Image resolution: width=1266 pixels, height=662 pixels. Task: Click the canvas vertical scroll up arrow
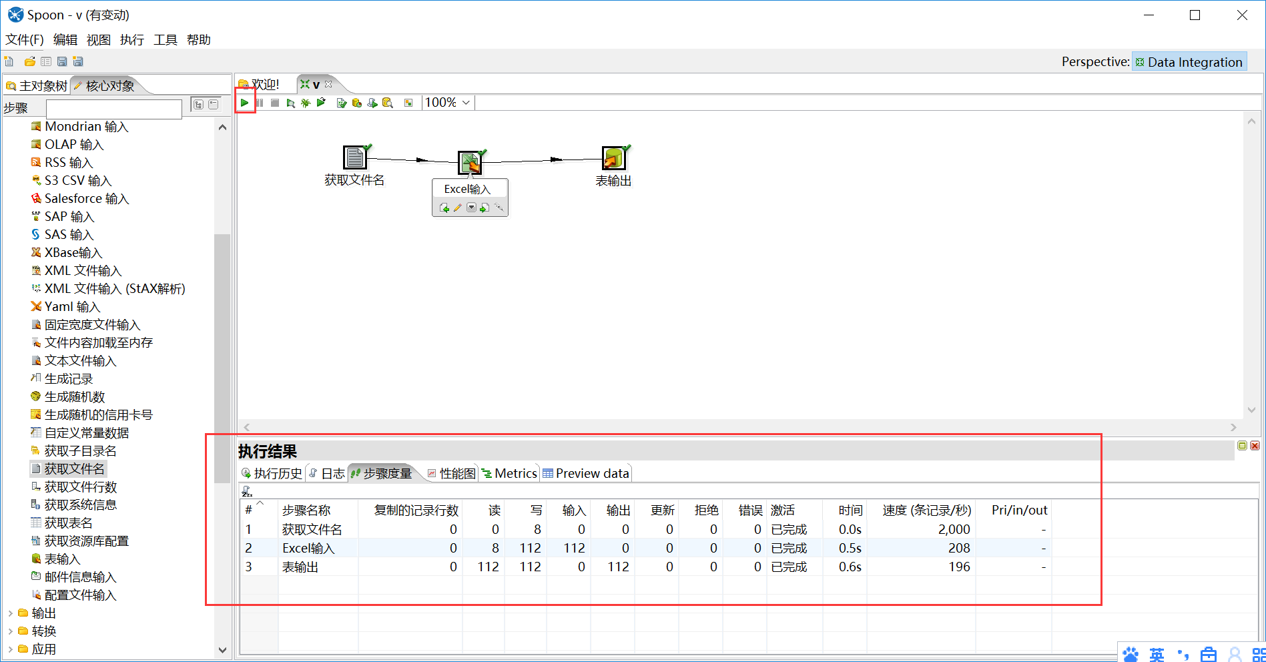click(x=1251, y=121)
